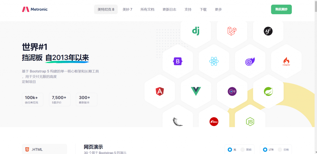317x154 pixels.
Task: Open the Spring leaf icon
Action: (x=268, y=91)
